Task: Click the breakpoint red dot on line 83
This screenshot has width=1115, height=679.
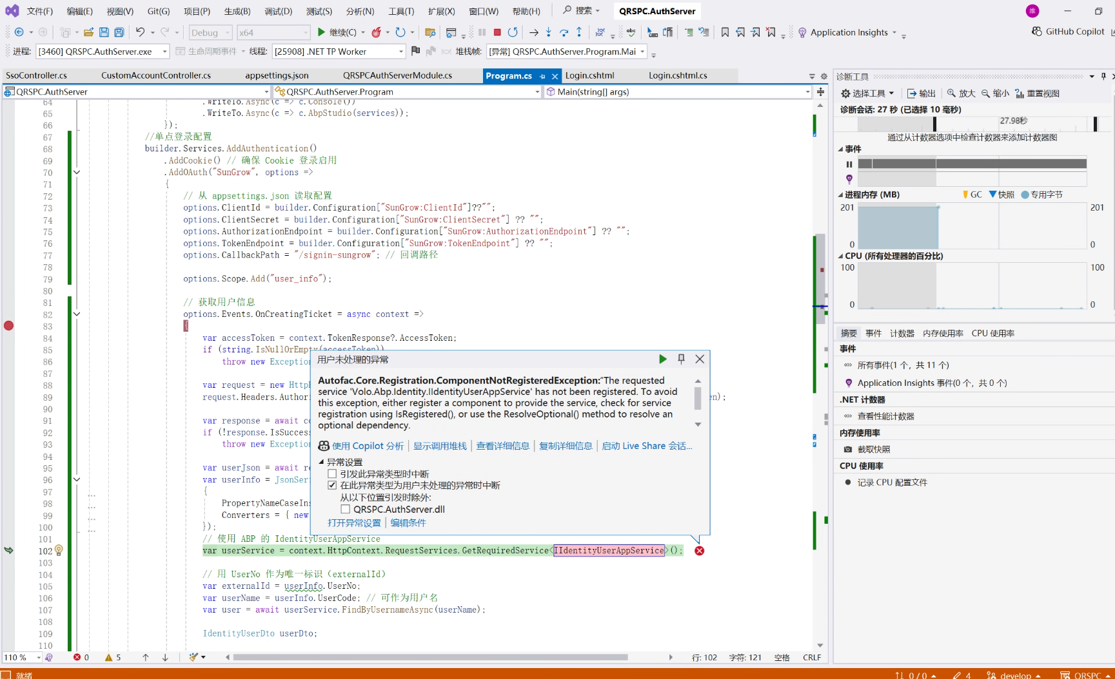Action: 8,326
